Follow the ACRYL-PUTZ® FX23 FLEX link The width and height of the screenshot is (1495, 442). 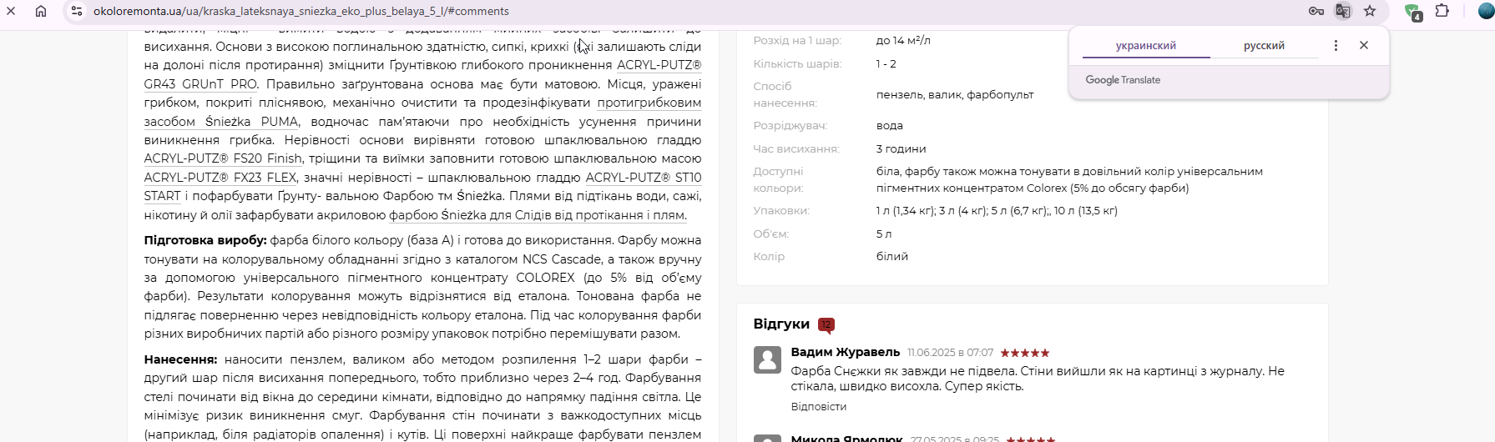coord(220,178)
